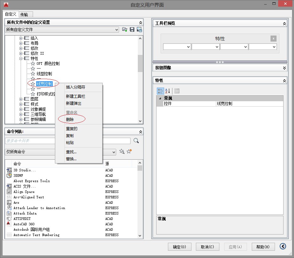The image size is (294, 258).
Task: Select the 线型控制 tree item
Action: point(44,74)
